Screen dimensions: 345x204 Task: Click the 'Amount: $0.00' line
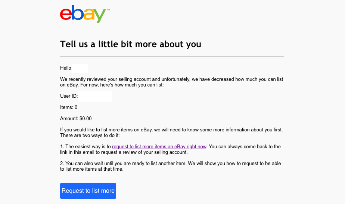76,119
